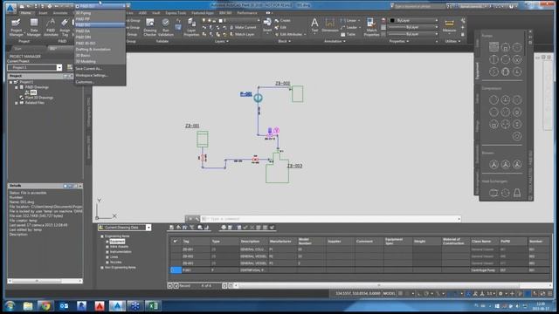
Task: Select the Measure utility tool
Action: (x=449, y=25)
